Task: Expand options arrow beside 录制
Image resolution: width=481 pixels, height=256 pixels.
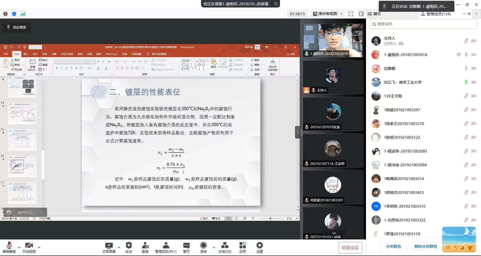Action: coord(214,247)
